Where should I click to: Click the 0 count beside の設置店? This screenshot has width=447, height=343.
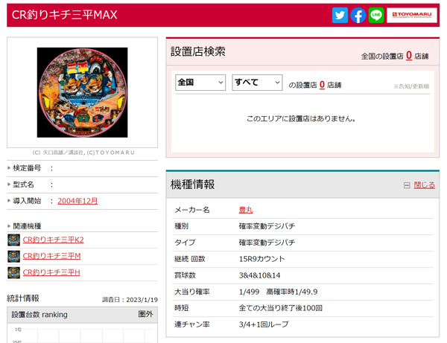click(322, 85)
